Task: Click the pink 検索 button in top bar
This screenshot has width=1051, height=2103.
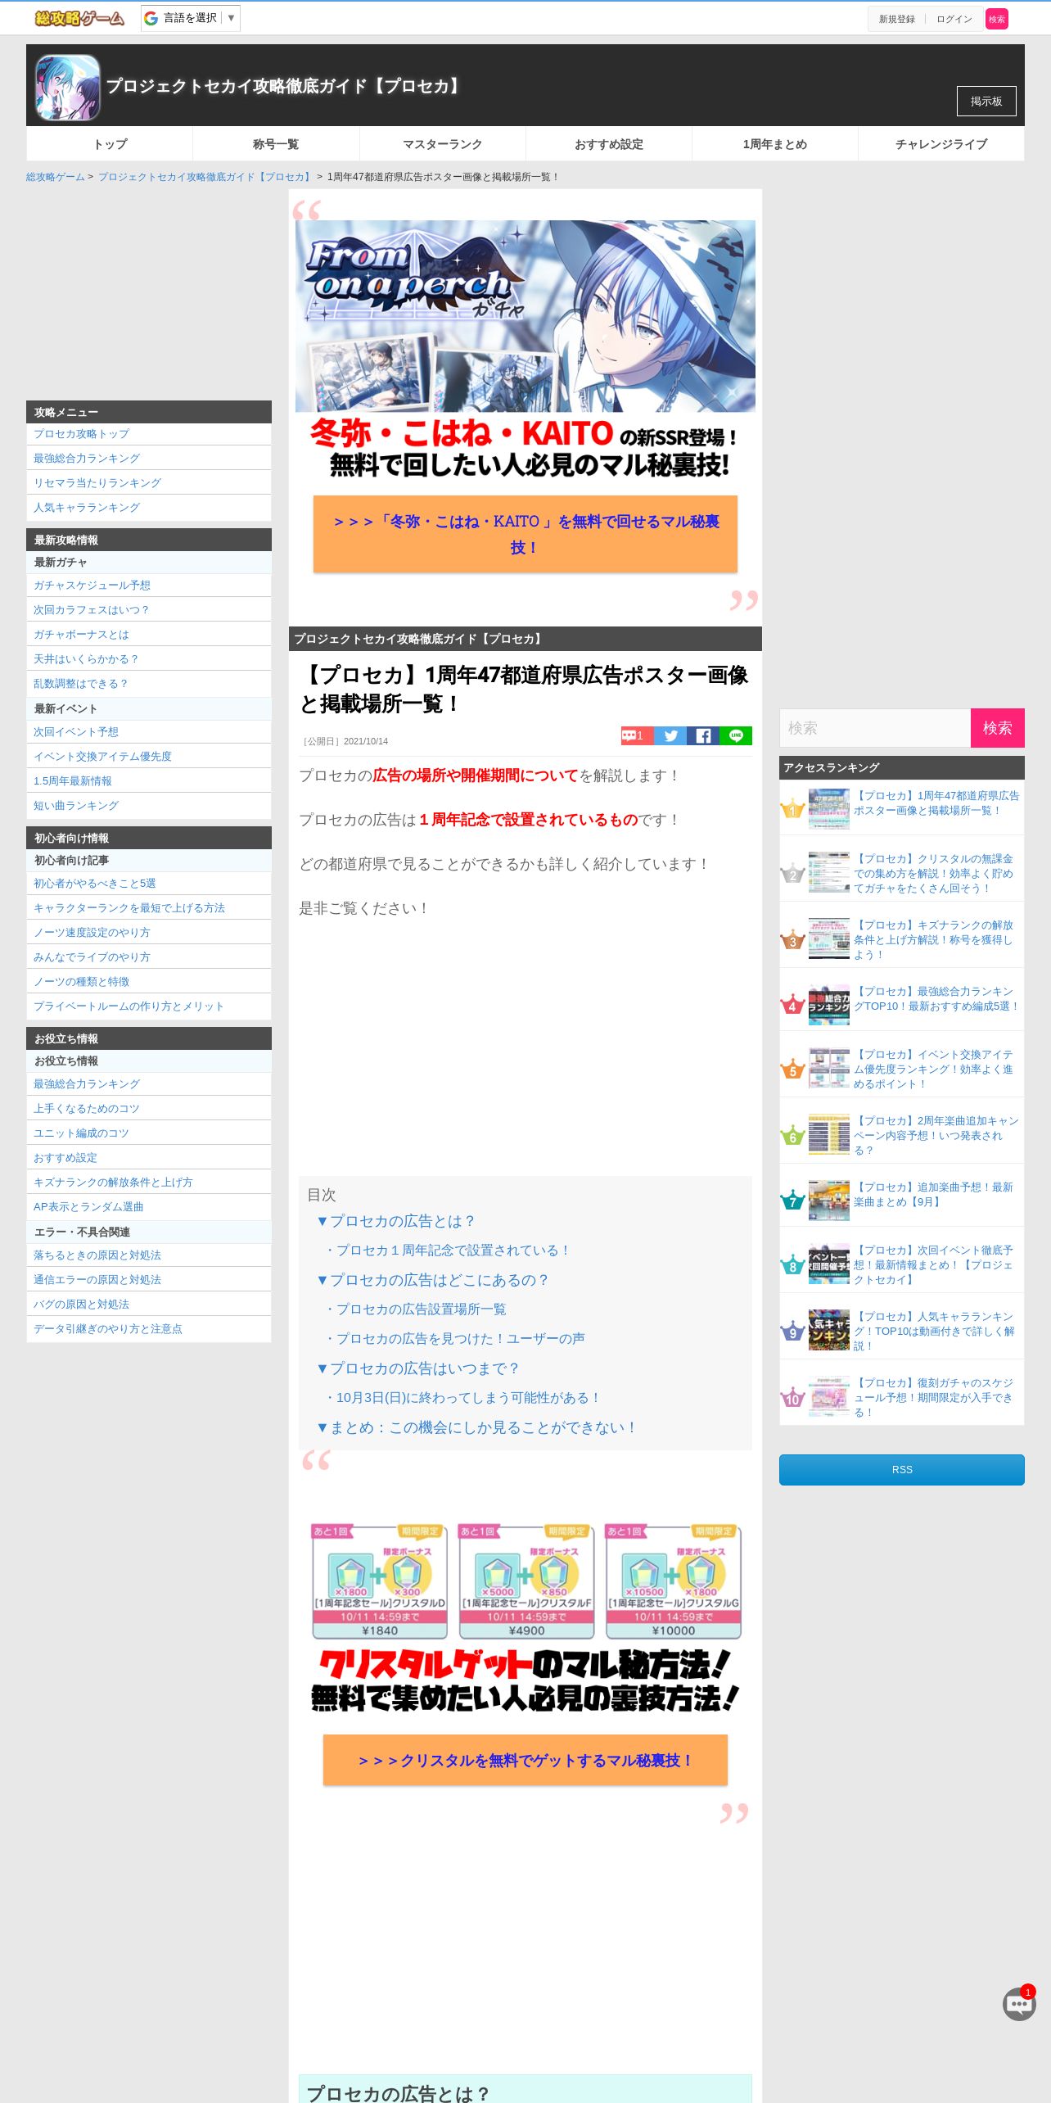Action: [x=997, y=19]
